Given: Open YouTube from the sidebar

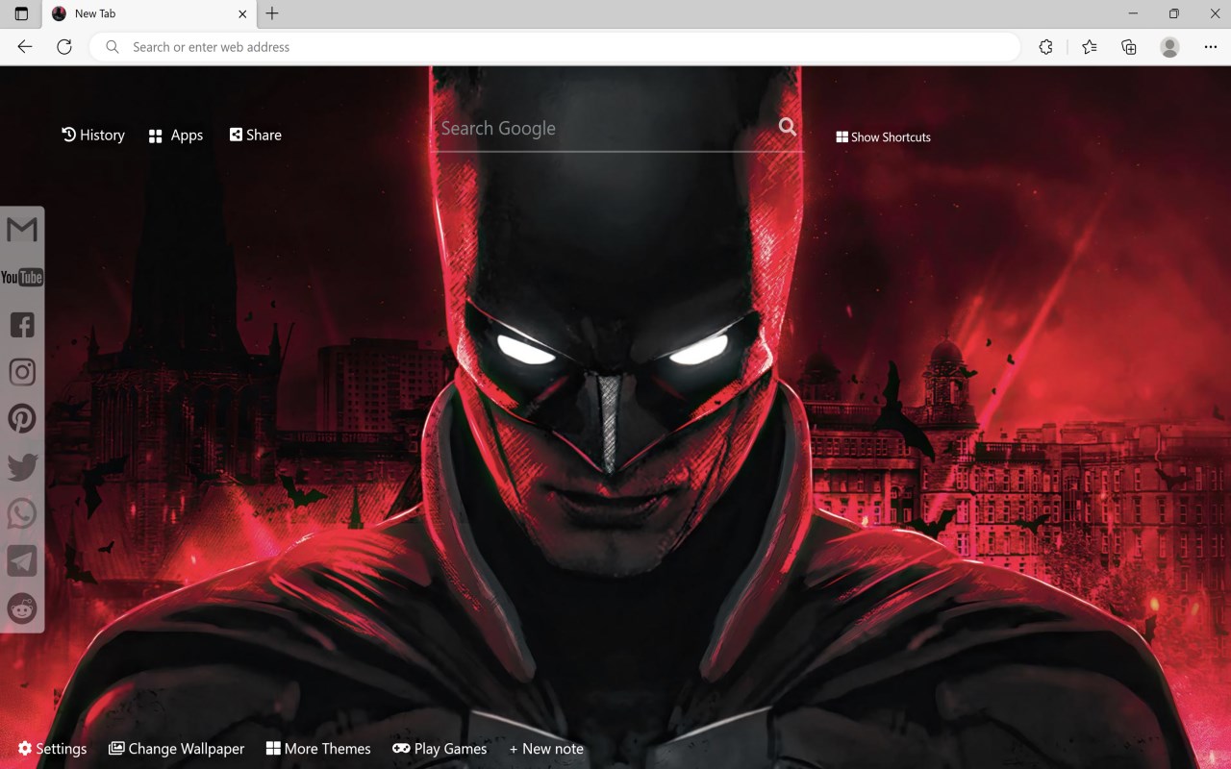Looking at the screenshot, I should (x=22, y=277).
